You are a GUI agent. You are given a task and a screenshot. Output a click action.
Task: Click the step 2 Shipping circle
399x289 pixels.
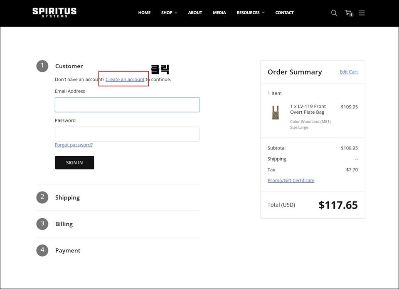point(42,197)
